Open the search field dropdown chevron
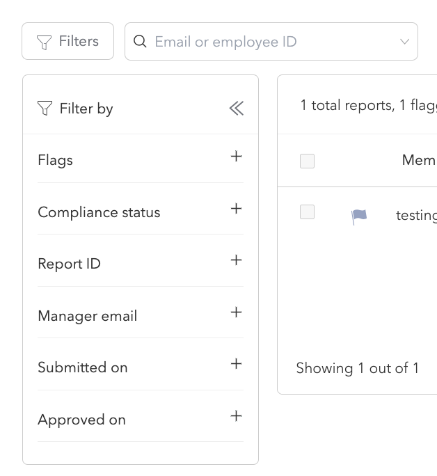 404,42
